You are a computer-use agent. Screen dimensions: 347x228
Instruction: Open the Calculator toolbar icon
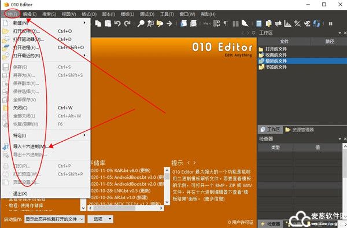pyautogui.click(x=259, y=24)
